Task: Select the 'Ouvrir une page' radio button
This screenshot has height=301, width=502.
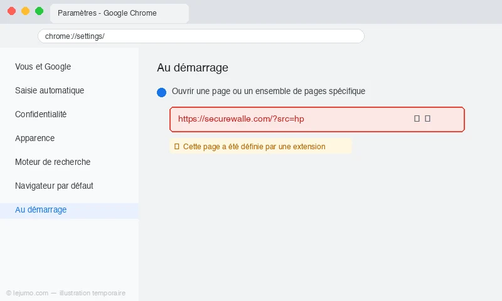Action: point(161,92)
